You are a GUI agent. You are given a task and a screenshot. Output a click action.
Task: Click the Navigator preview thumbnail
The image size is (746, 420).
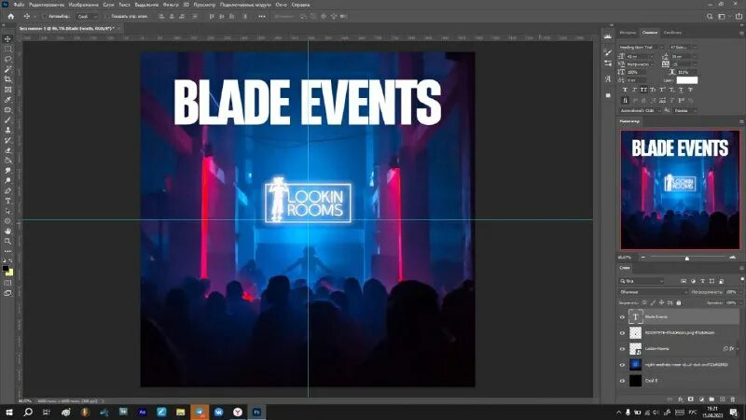(x=680, y=190)
